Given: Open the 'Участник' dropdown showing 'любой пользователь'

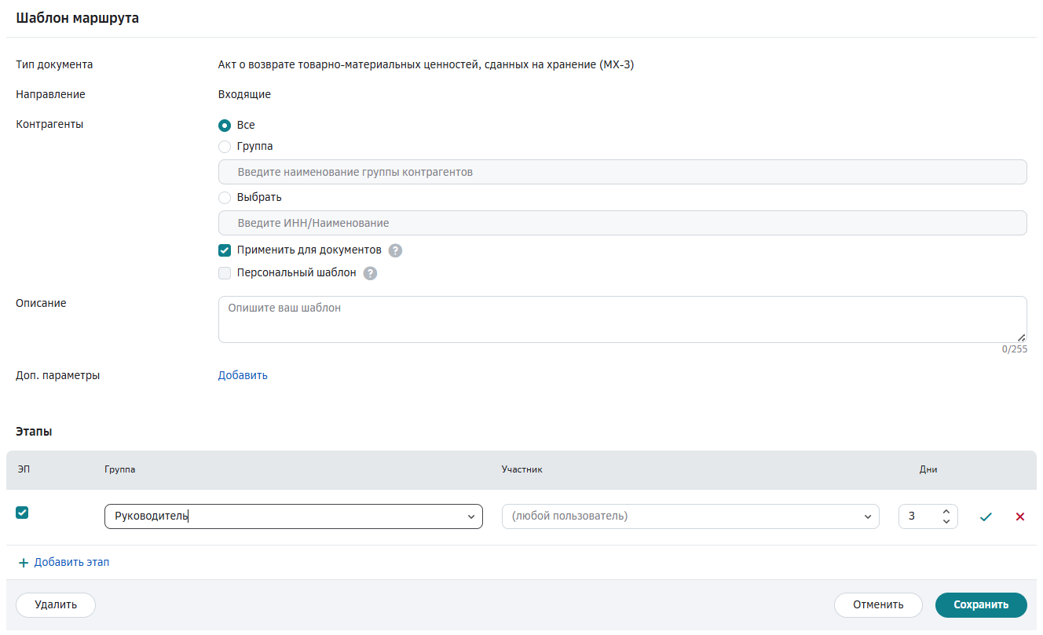Looking at the screenshot, I should point(690,516).
